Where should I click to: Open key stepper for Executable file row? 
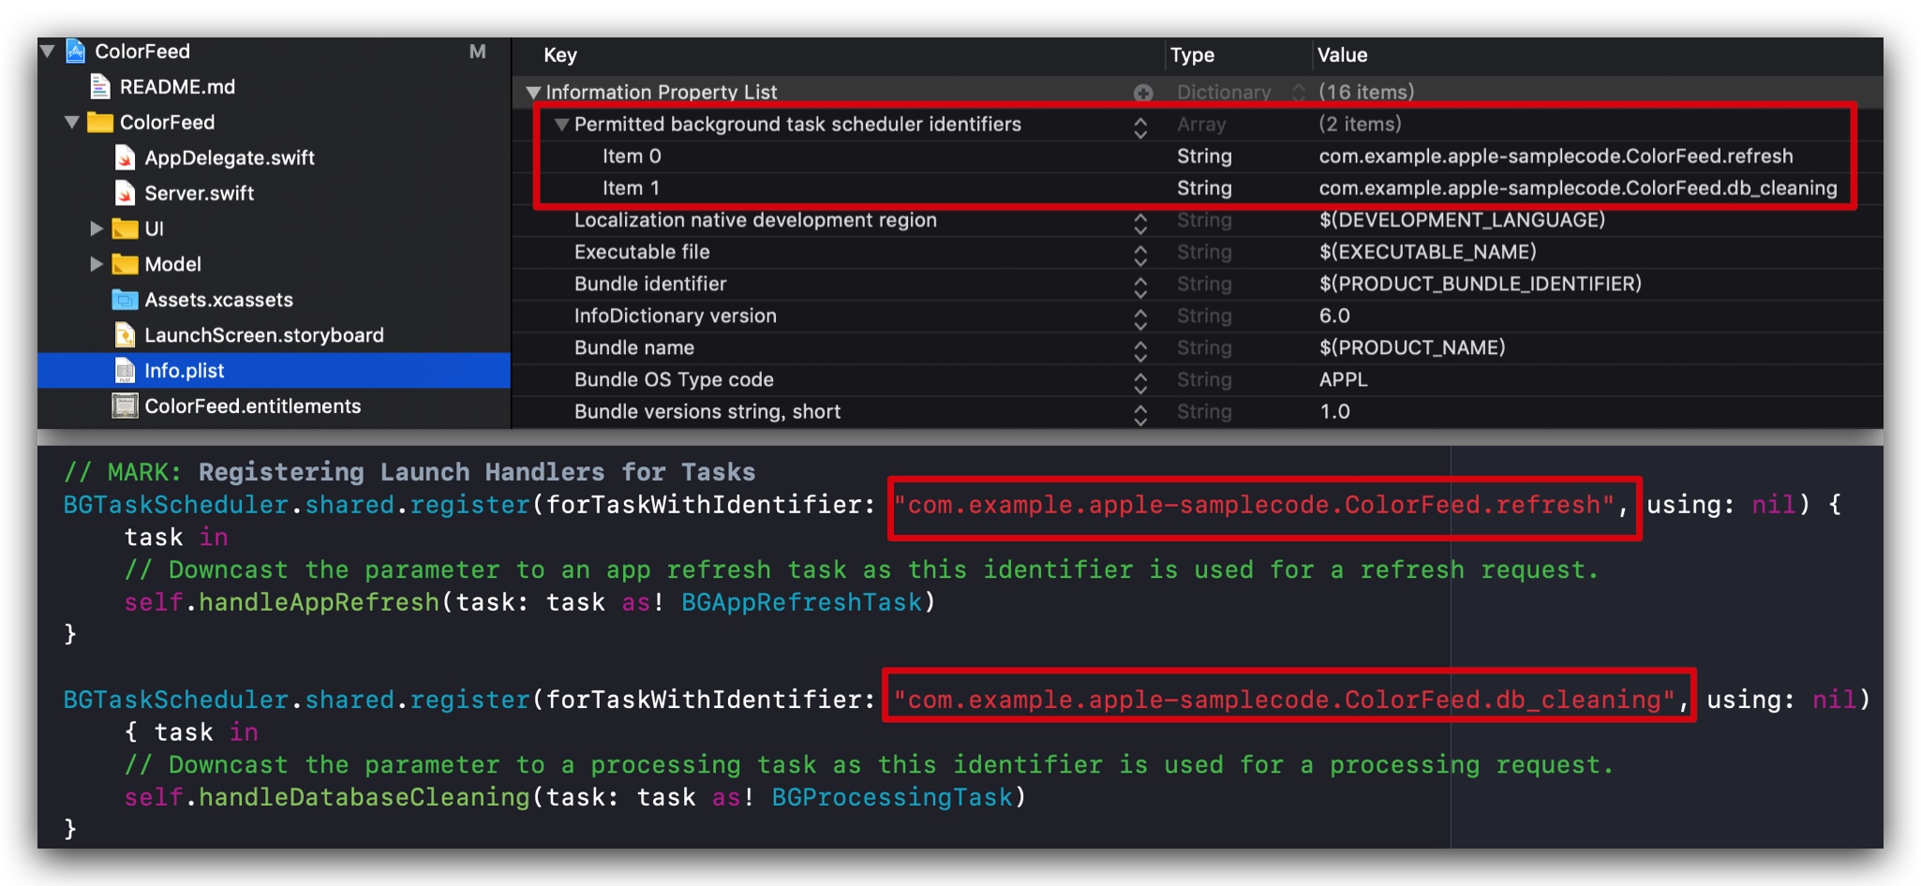click(1140, 253)
